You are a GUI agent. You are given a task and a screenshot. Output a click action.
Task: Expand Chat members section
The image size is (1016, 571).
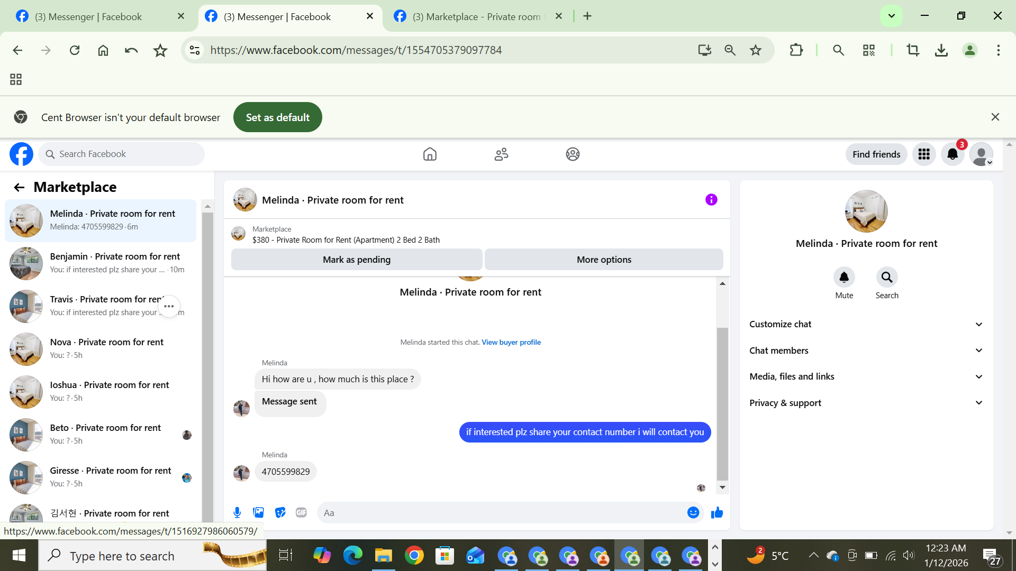point(866,351)
